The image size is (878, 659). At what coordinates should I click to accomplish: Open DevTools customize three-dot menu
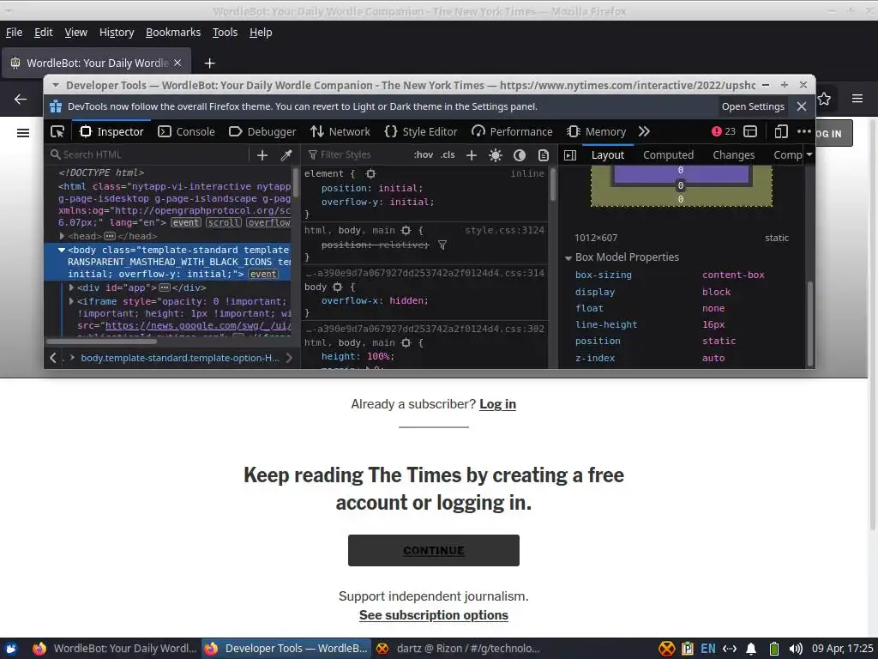coord(804,131)
